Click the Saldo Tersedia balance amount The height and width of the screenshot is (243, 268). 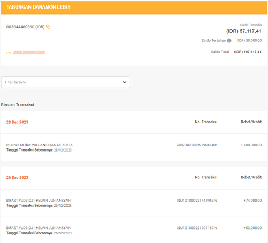point(244,31)
